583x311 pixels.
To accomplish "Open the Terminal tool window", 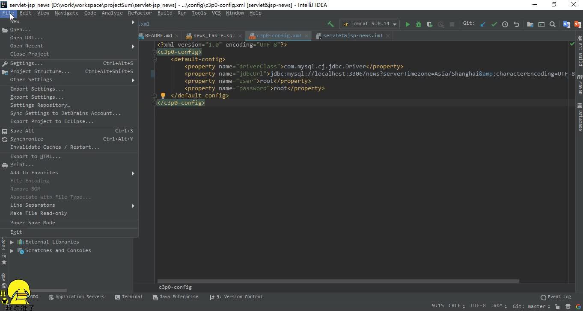I will tap(131, 296).
